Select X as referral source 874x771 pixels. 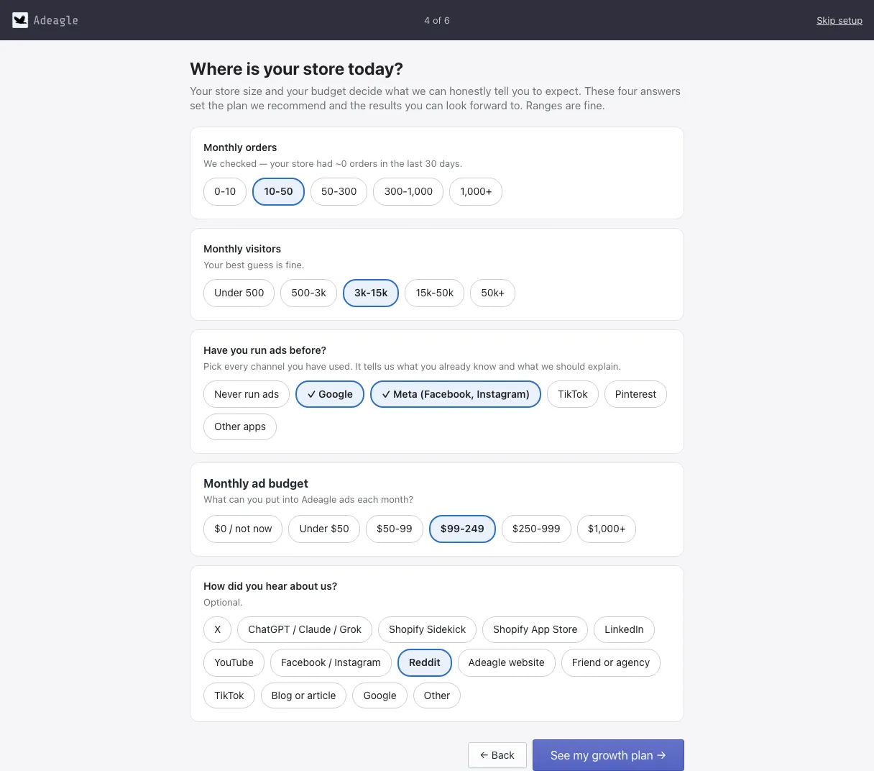217,629
